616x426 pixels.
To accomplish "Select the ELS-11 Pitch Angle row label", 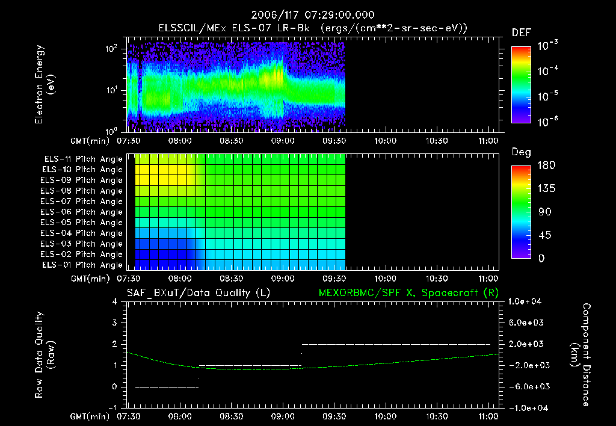I will click(83, 159).
